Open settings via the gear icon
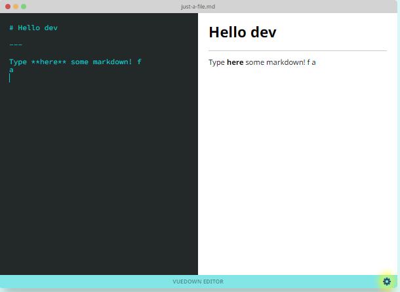Screen dimensions: 400x292 [x=387, y=282]
